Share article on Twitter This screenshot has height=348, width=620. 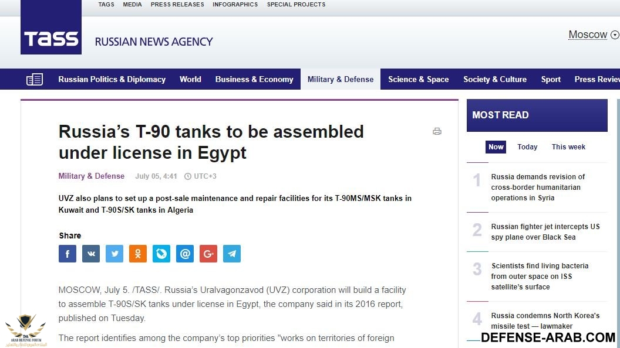click(114, 254)
